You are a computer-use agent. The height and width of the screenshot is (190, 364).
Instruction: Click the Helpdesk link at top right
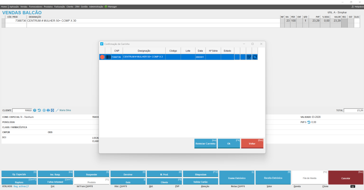tap(358, 7)
